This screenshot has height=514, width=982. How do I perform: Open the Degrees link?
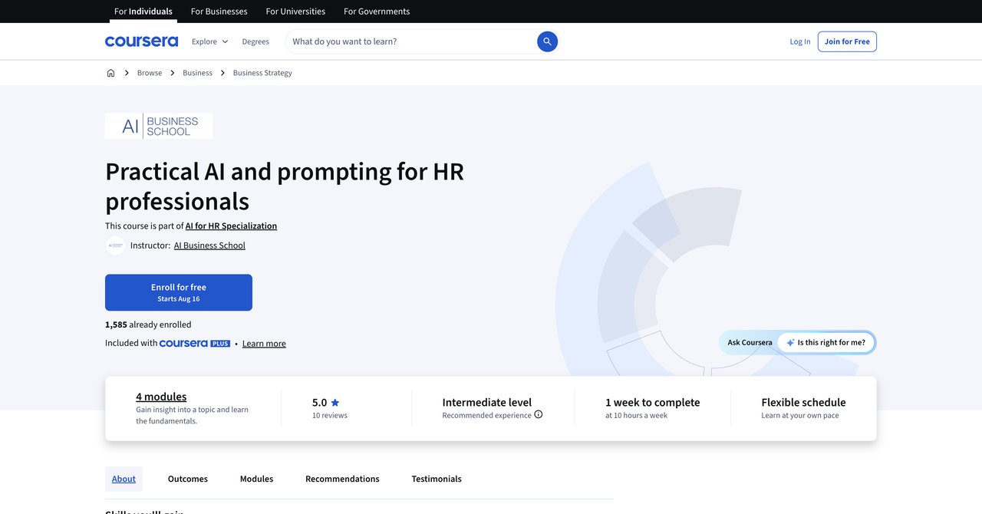coord(255,41)
